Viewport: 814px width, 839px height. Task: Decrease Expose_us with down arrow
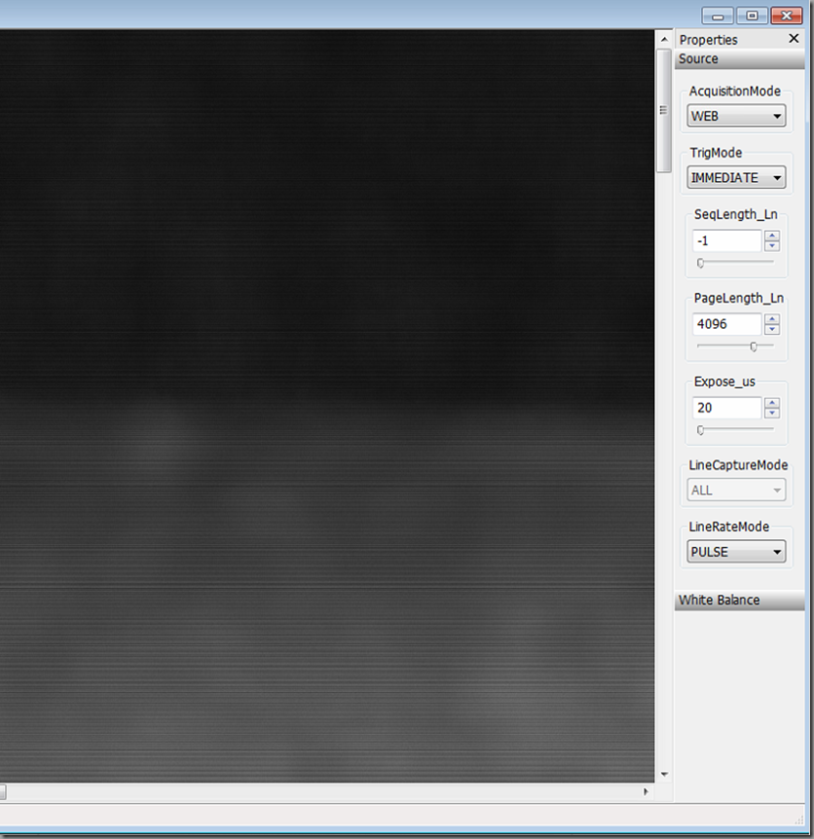pyautogui.click(x=772, y=413)
